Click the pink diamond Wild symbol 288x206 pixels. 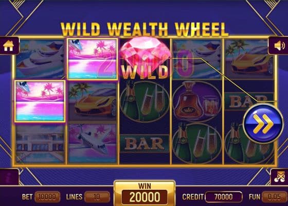tap(145, 58)
